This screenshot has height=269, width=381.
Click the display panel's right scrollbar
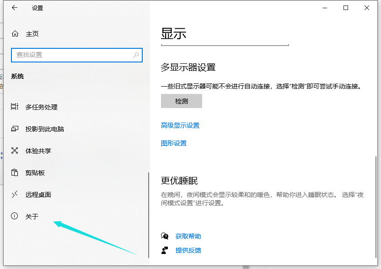376,205
